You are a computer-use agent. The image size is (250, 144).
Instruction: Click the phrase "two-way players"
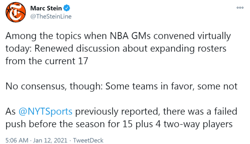tap(198, 124)
